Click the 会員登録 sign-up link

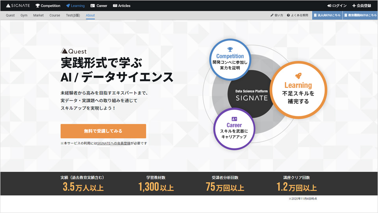[361, 6]
